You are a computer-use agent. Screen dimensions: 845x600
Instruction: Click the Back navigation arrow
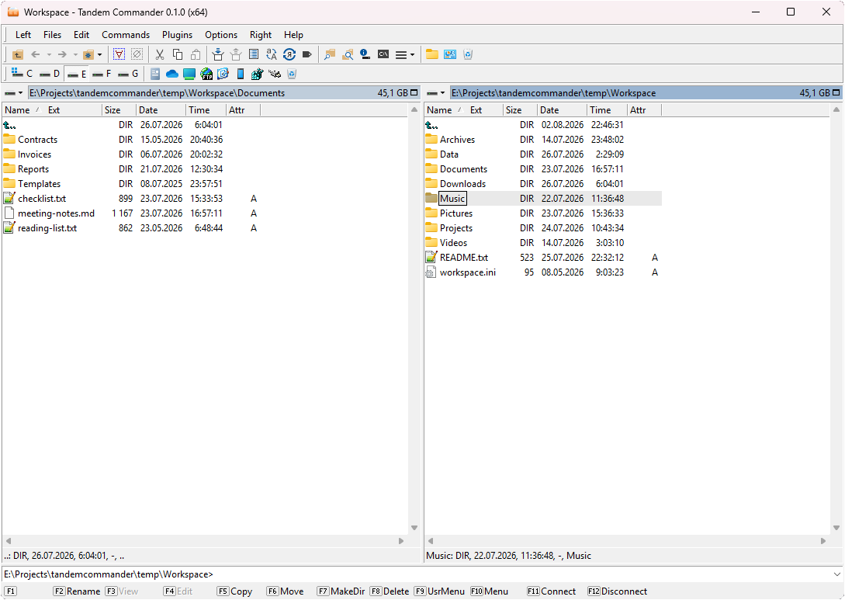(x=36, y=54)
